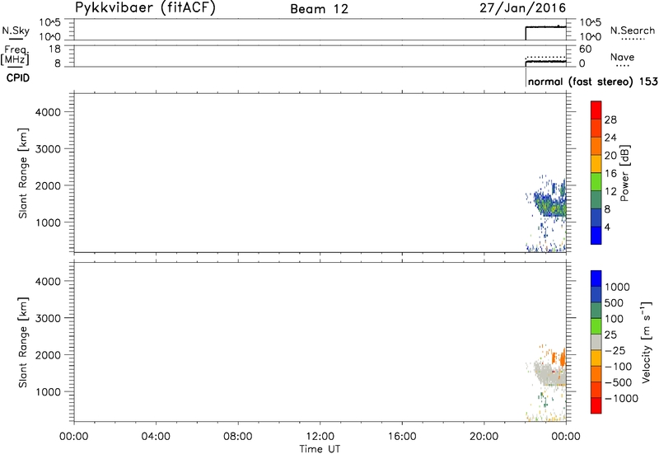Click the 'N.Sky' legend label
This screenshot has width=659, height=454.
click(x=16, y=30)
